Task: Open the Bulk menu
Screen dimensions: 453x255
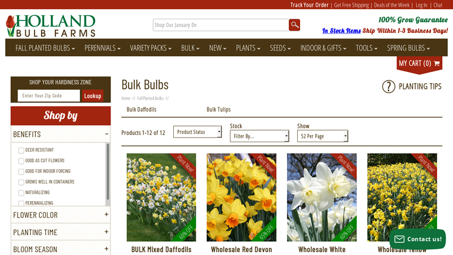Action: (x=190, y=48)
